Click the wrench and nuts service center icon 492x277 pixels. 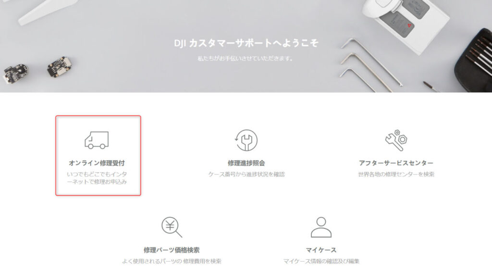click(396, 140)
